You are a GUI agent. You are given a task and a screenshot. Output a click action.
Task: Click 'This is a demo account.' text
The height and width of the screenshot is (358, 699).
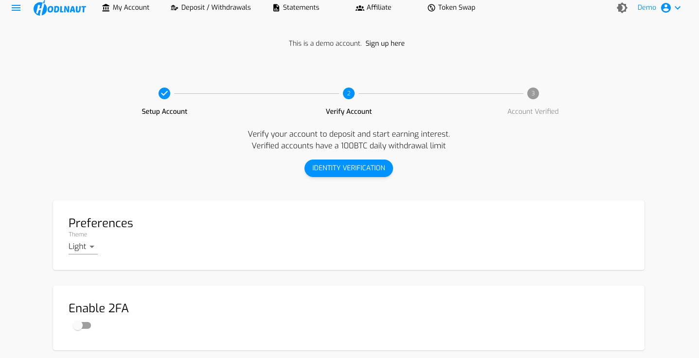[x=325, y=43]
